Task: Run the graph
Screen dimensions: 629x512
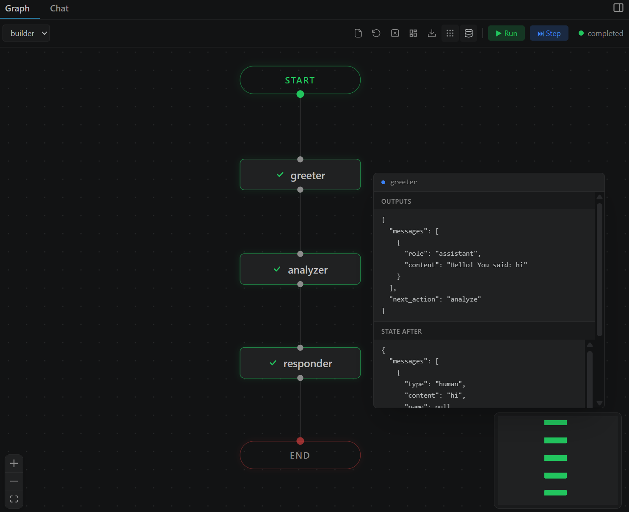Action: (506, 33)
